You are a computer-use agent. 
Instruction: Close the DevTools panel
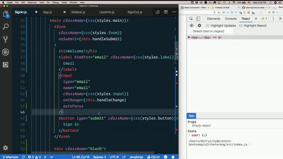click(280, 19)
